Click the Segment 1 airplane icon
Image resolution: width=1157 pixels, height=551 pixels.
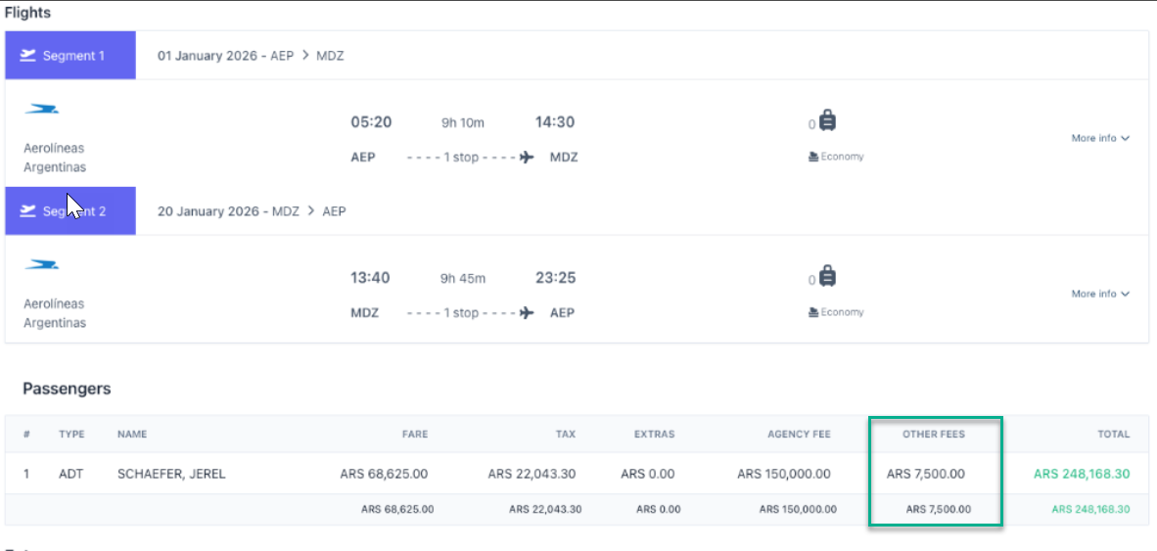(28, 56)
